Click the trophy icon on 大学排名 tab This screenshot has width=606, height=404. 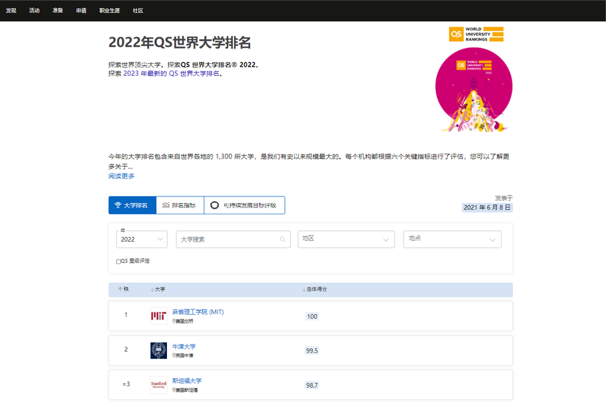(x=118, y=205)
